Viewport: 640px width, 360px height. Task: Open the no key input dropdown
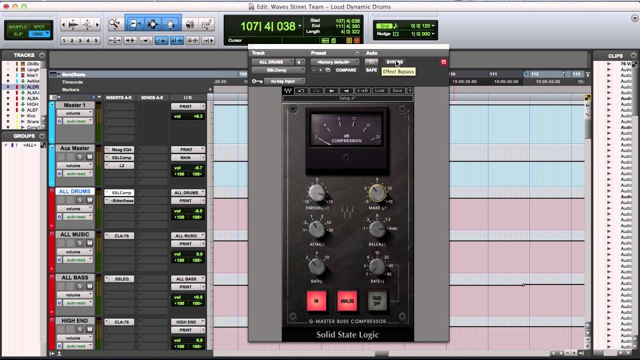[283, 81]
